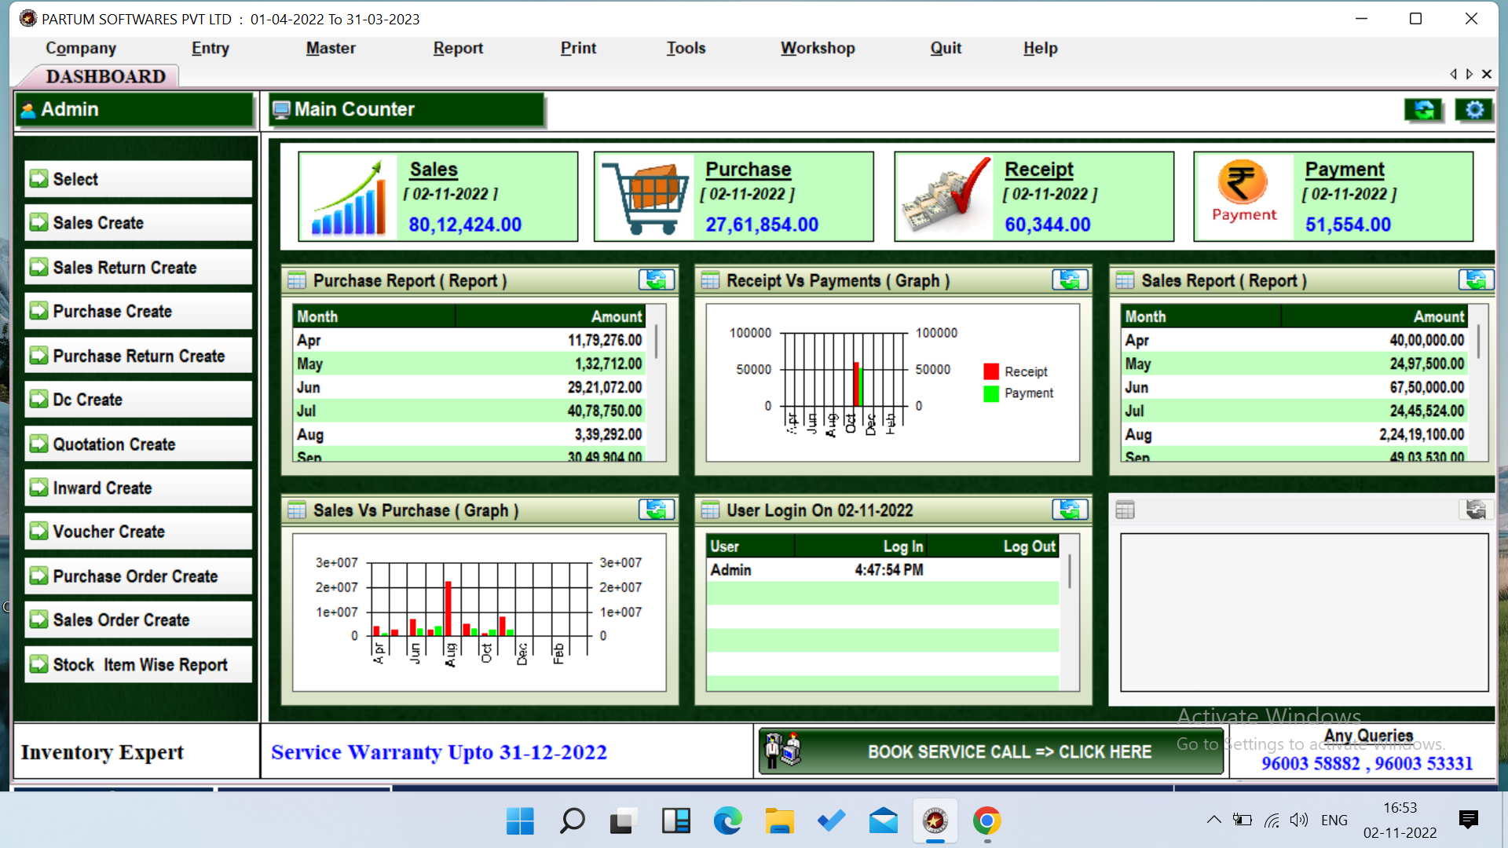Image resolution: width=1508 pixels, height=848 pixels.
Task: Click the refresh icon on Sales Report panel
Action: tap(1476, 280)
